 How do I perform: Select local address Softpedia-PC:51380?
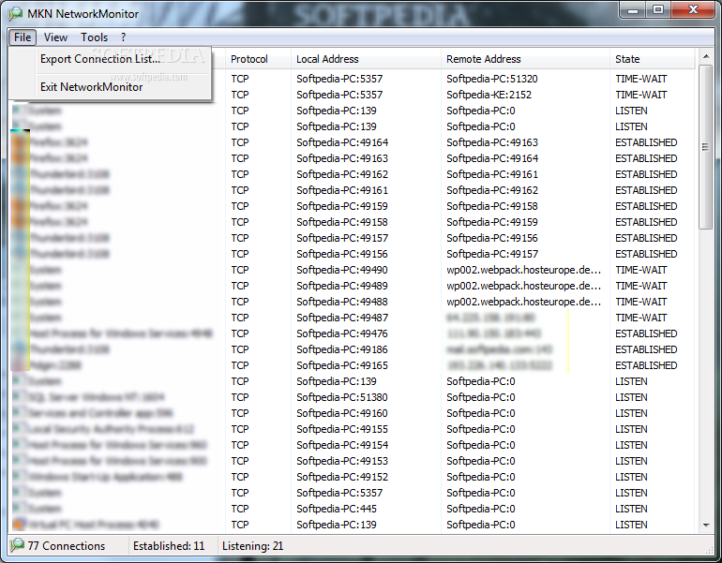342,397
